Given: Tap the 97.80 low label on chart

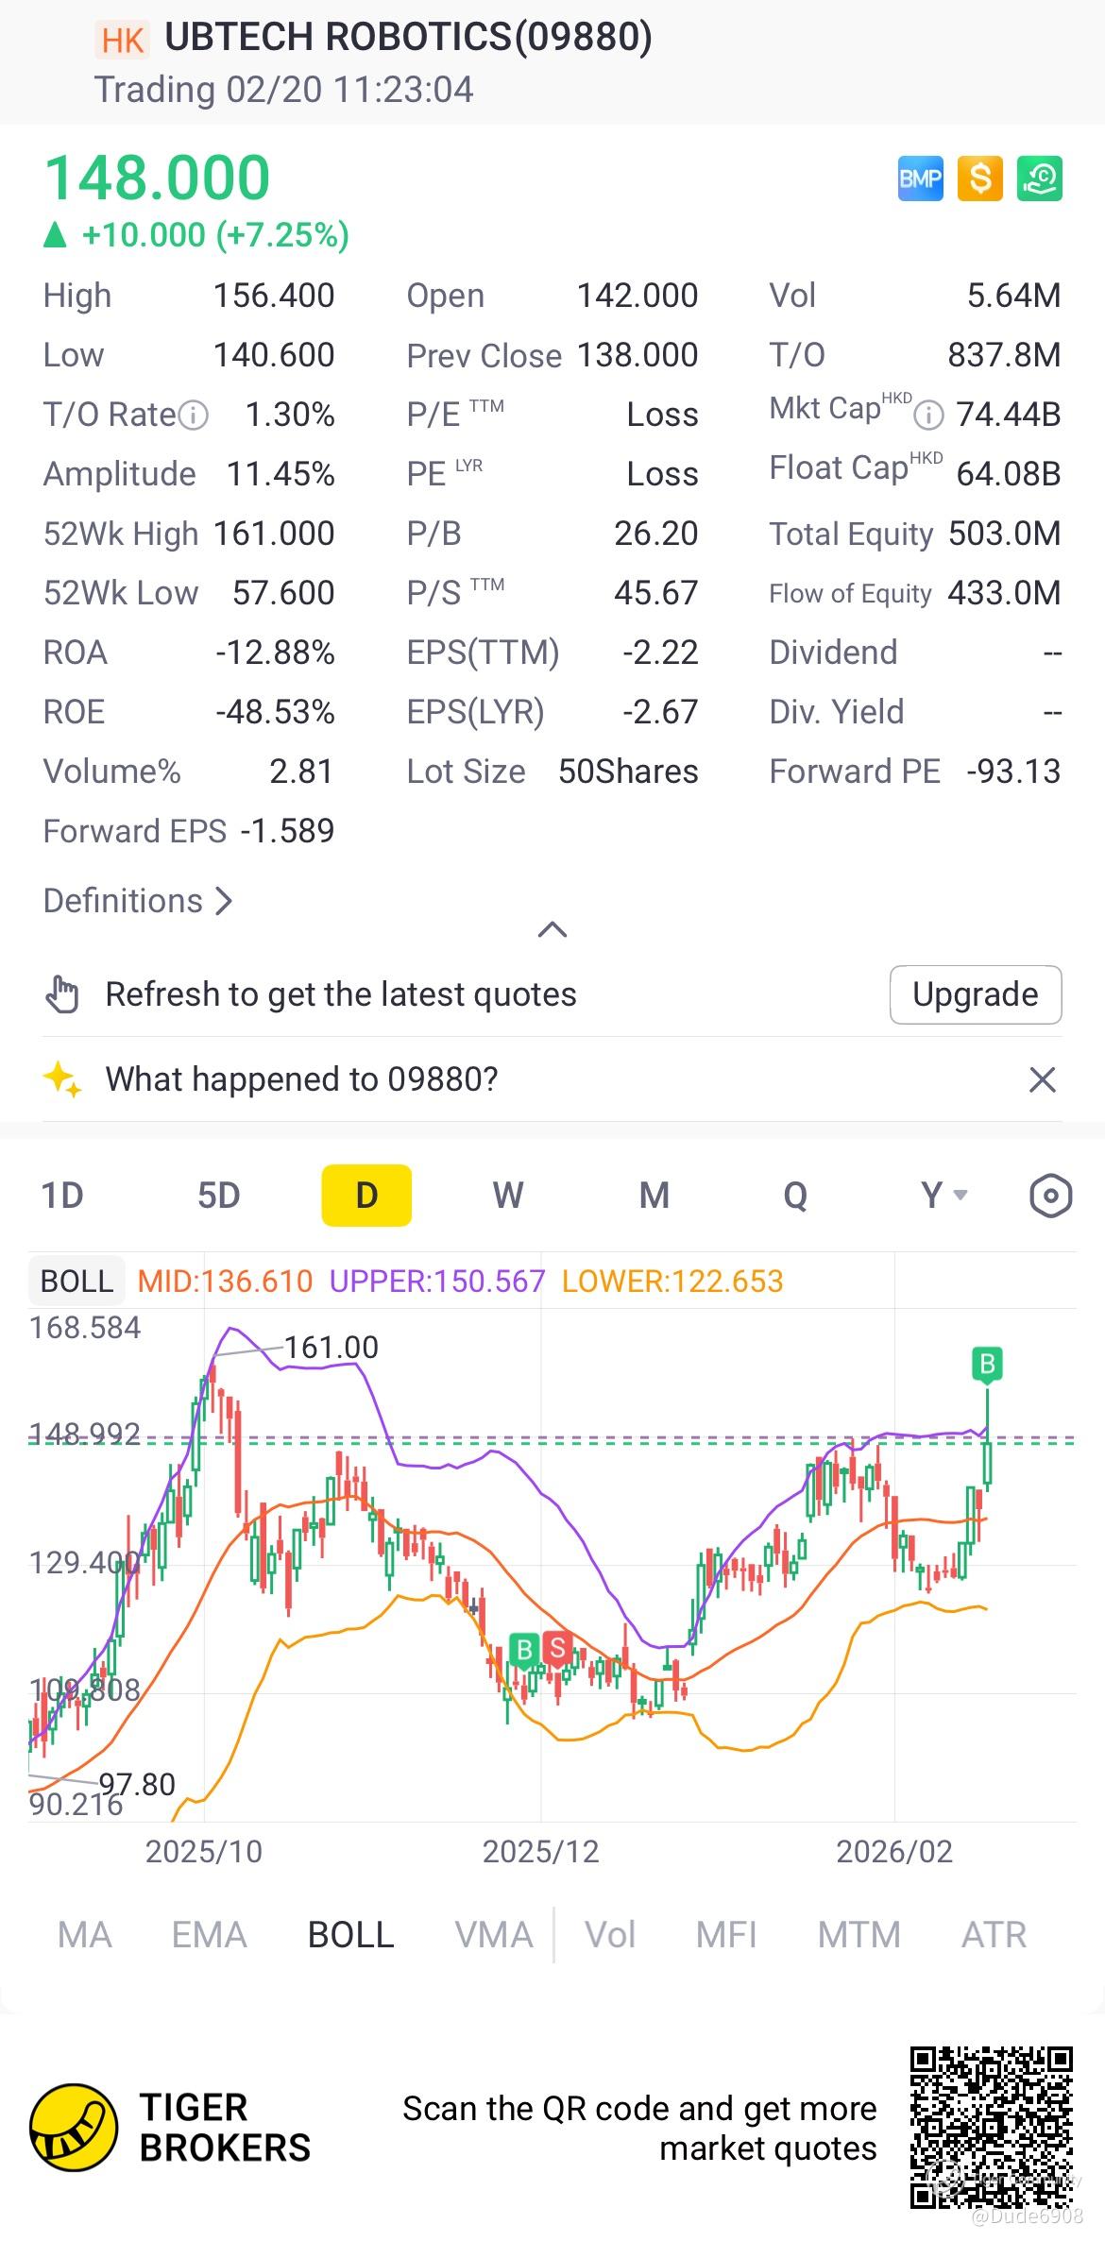Looking at the screenshot, I should click(x=137, y=1785).
